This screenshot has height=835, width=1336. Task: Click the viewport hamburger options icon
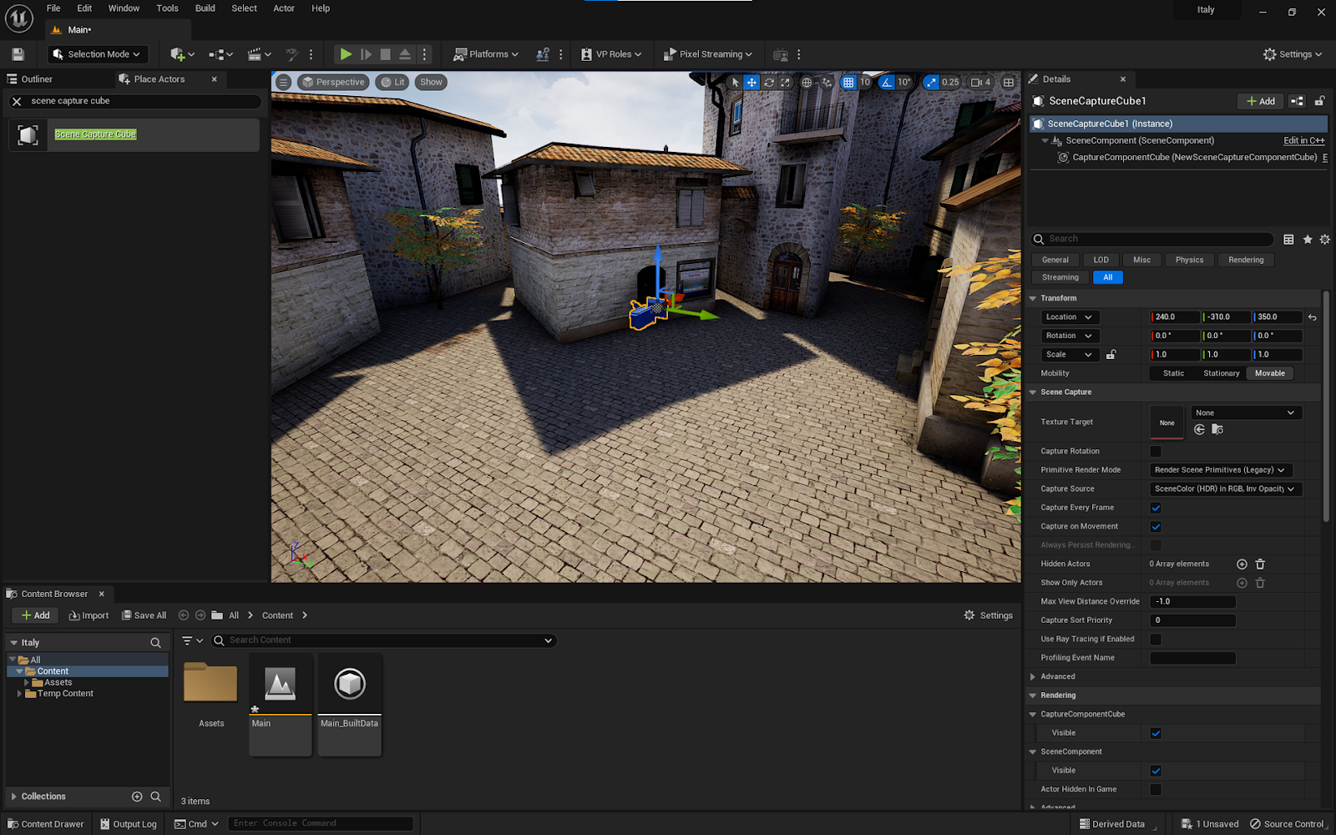tap(284, 82)
